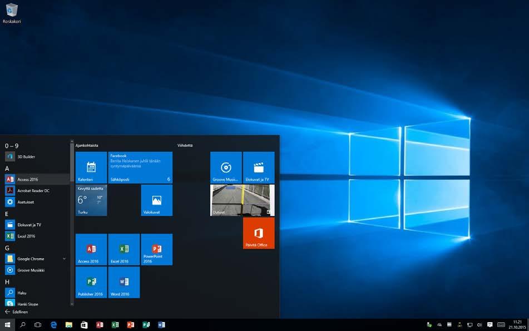
Task: Launch Access from the taskbar
Action: [x=100, y=324]
